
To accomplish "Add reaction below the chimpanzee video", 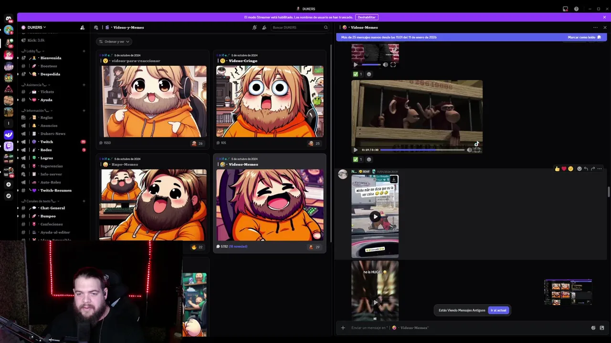I will click(x=369, y=160).
